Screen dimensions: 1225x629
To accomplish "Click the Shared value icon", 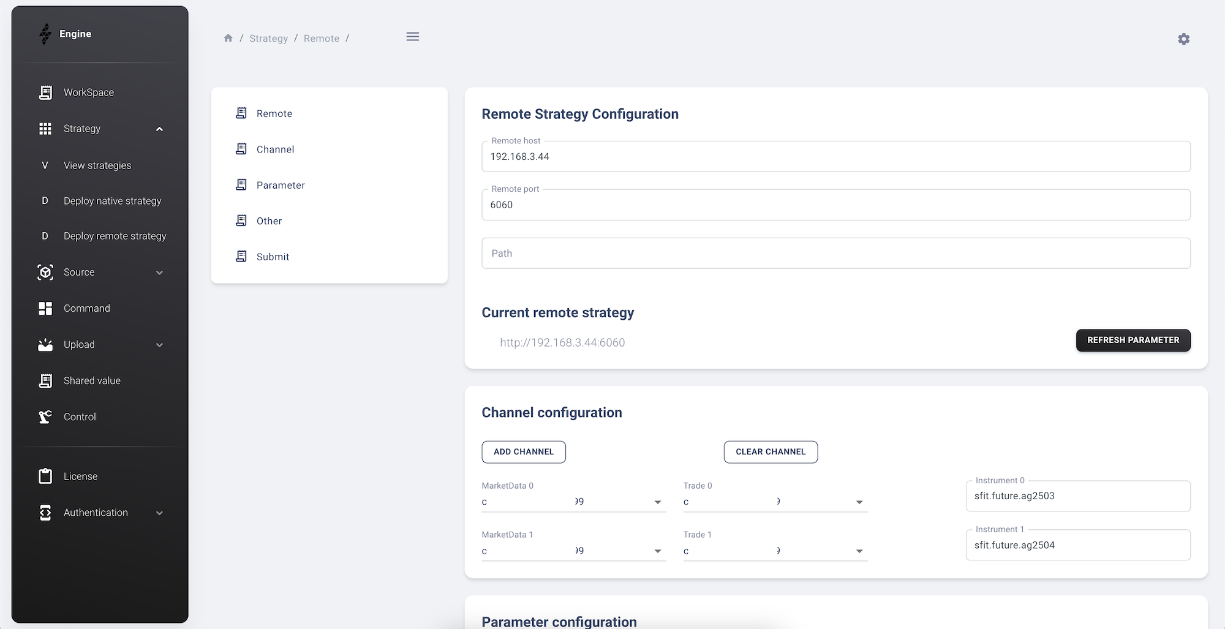I will point(45,381).
